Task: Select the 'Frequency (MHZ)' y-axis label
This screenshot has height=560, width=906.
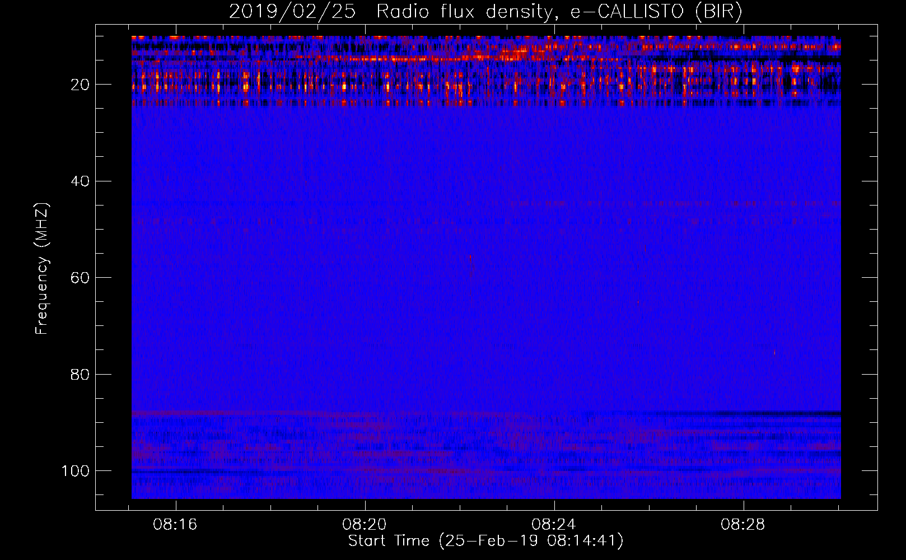Action: click(42, 268)
